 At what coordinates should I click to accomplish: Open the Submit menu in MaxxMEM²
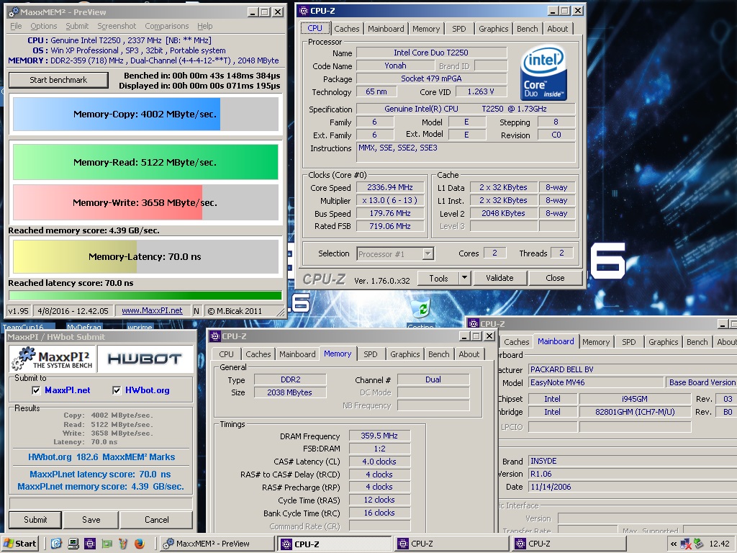(x=77, y=26)
